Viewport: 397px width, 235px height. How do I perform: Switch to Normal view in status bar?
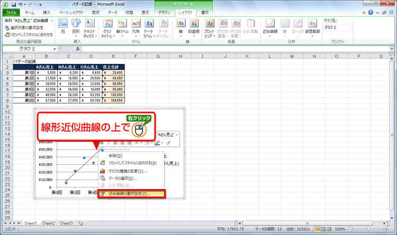coord(317,229)
